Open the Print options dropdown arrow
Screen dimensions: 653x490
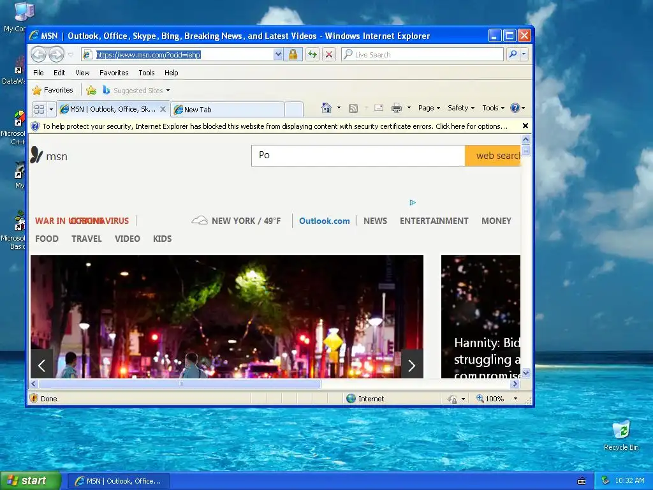tap(409, 108)
